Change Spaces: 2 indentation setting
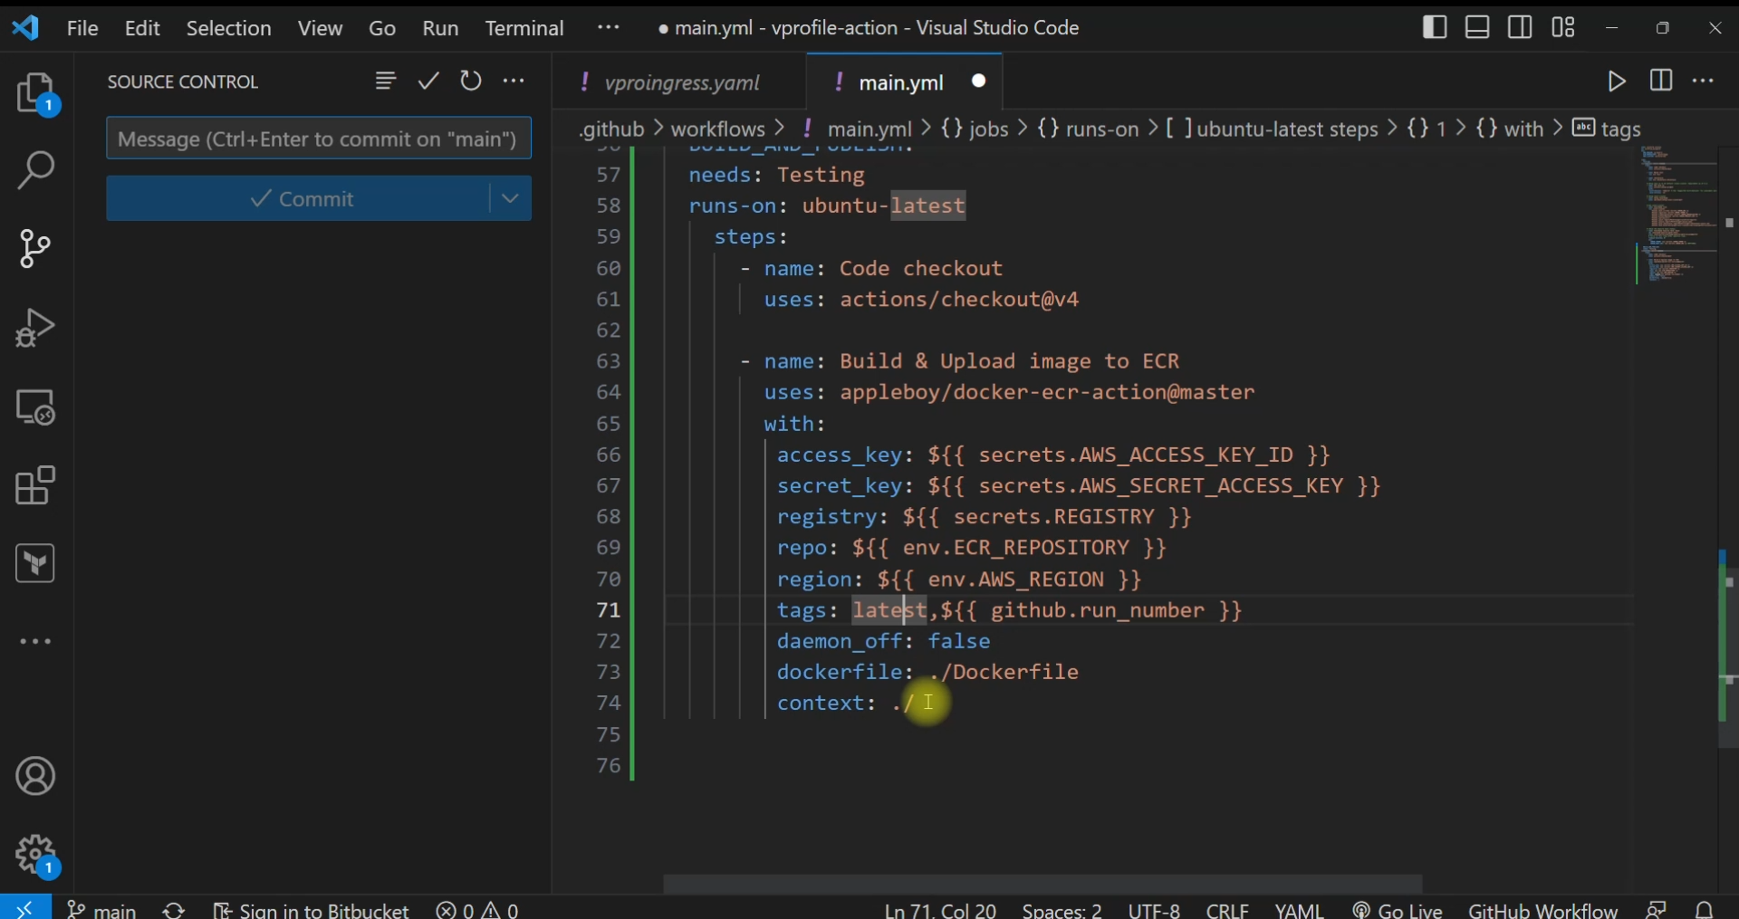This screenshot has height=919, width=1739. pos(1062,909)
